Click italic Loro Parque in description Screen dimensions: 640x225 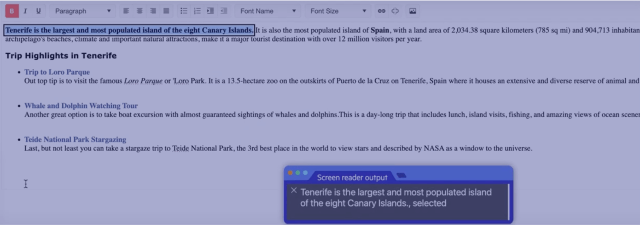click(x=143, y=81)
